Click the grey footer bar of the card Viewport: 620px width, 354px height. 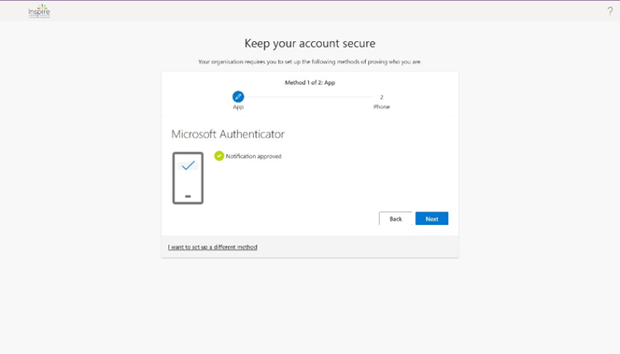tap(310, 247)
